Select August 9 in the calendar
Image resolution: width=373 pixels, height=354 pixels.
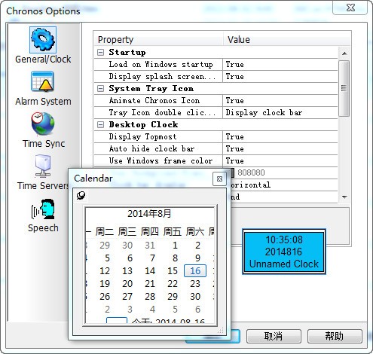[x=197, y=258]
